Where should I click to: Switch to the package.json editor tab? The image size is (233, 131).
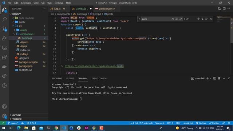coord(106,9)
